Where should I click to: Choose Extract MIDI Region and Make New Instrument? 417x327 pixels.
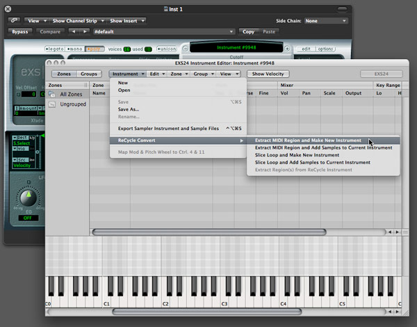tap(323, 141)
